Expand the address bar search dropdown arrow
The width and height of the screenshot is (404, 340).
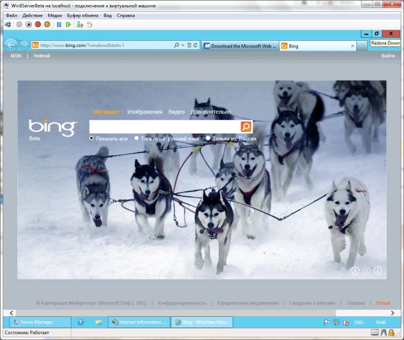click(183, 45)
